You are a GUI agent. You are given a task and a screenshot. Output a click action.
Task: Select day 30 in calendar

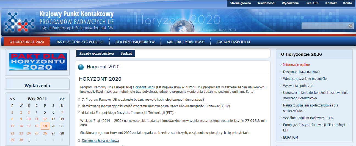tap(21, 140)
